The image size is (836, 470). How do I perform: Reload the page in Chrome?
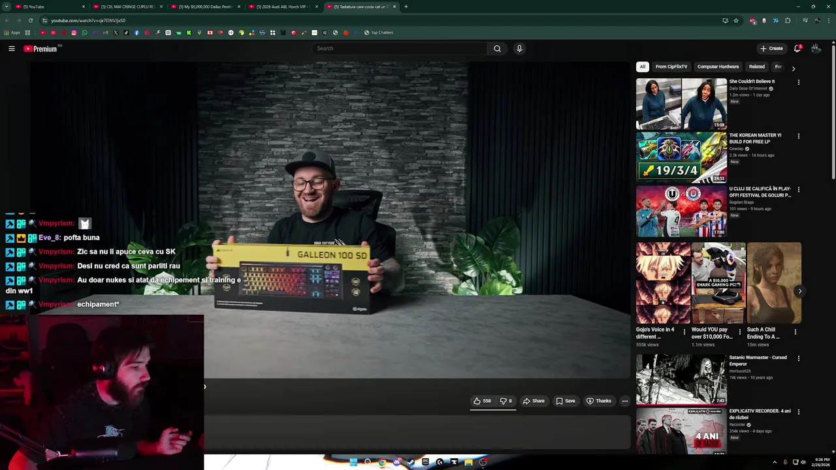[30, 20]
